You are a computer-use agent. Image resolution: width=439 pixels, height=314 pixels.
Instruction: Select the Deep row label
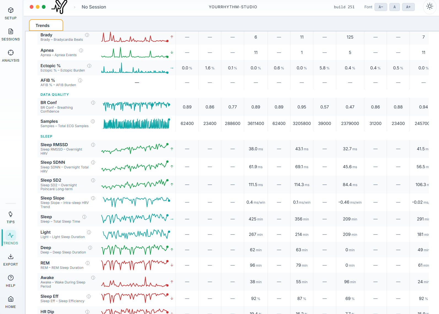(x=46, y=248)
